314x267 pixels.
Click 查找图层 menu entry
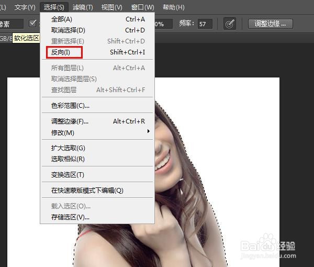coord(97,90)
